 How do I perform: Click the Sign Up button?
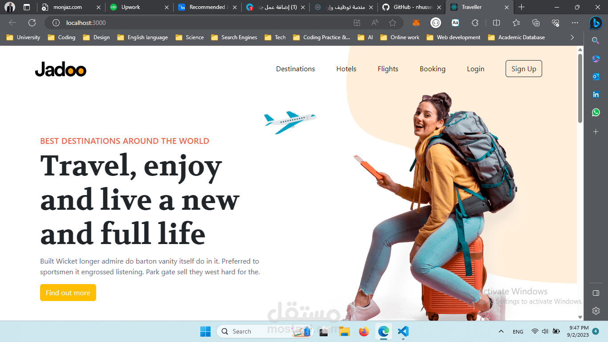[x=524, y=69]
